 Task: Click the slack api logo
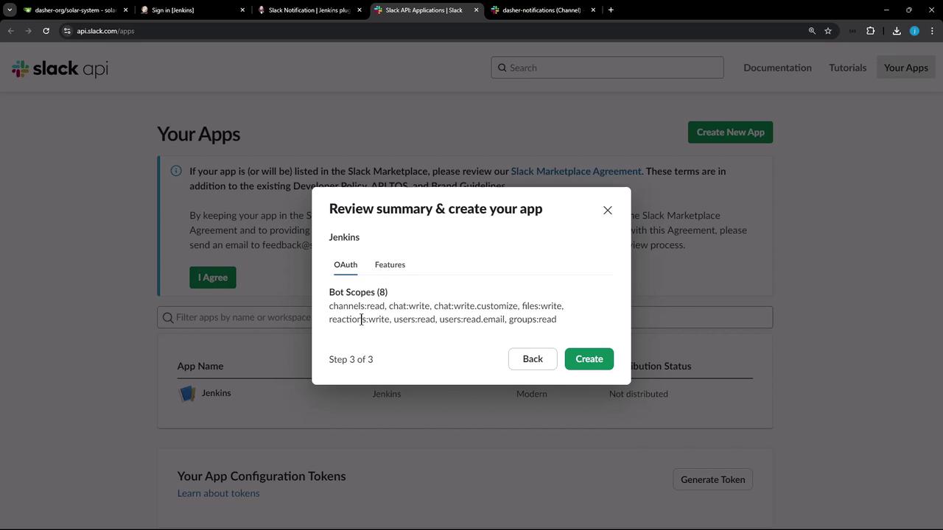60,68
